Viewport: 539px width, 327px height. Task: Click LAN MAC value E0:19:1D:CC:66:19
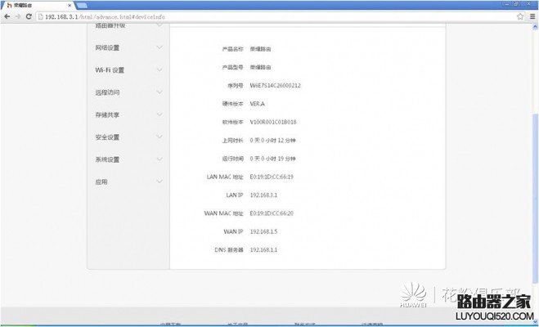(272, 177)
